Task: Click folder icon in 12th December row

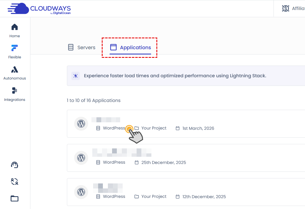Action: pos(137,196)
